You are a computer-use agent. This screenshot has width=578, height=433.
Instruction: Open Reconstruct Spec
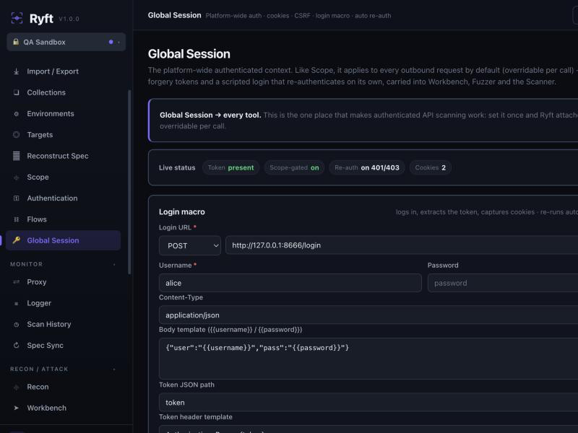coord(63,156)
